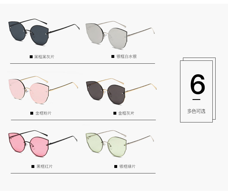The width and height of the screenshot is (228, 193).
Task: Click the 多色可选 text
Action: (x=196, y=111)
